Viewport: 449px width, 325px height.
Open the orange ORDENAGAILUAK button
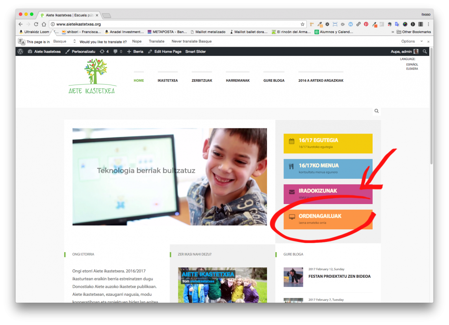coord(328,219)
